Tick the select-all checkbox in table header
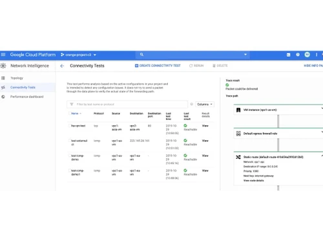Screen dimensions: 323x242 click(x=70, y=114)
